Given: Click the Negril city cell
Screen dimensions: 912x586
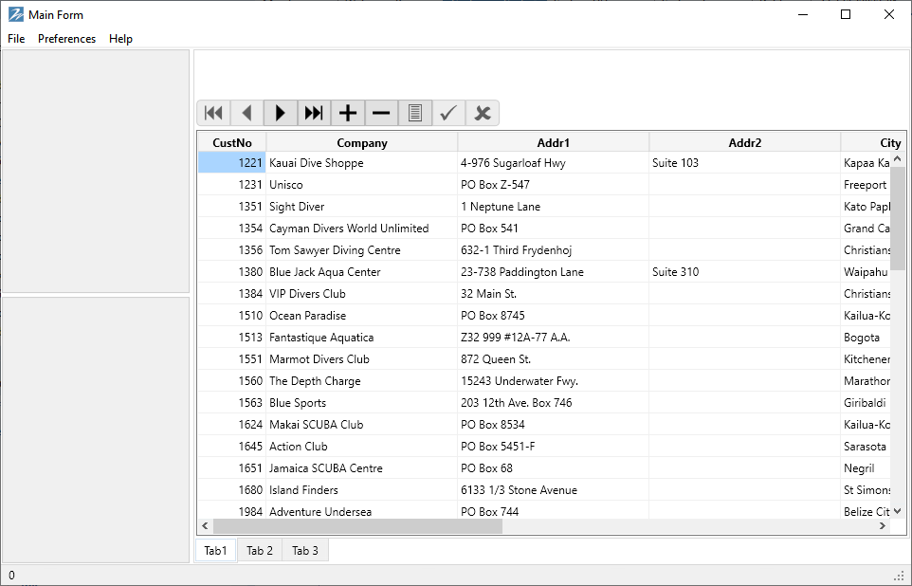Looking at the screenshot, I should (x=866, y=468).
